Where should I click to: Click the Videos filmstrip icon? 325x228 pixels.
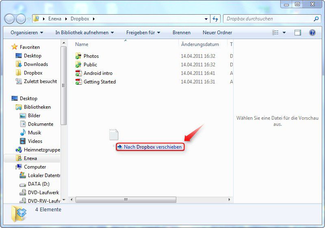click(23, 141)
